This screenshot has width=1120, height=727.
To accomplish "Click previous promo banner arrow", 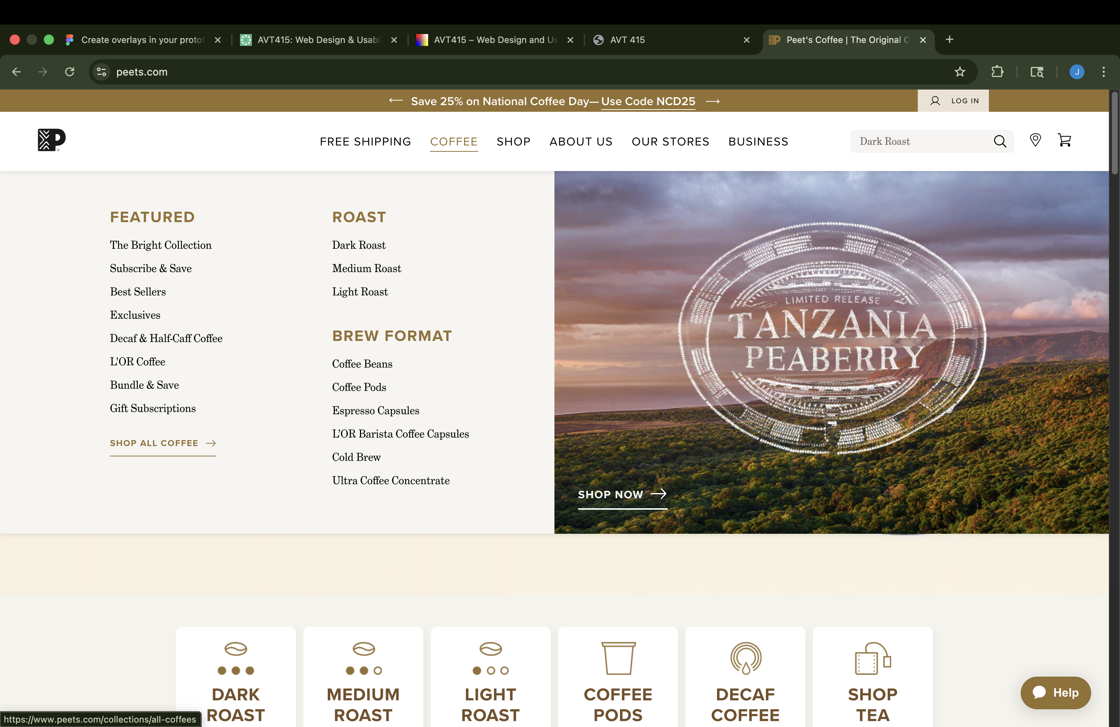I will [x=396, y=101].
